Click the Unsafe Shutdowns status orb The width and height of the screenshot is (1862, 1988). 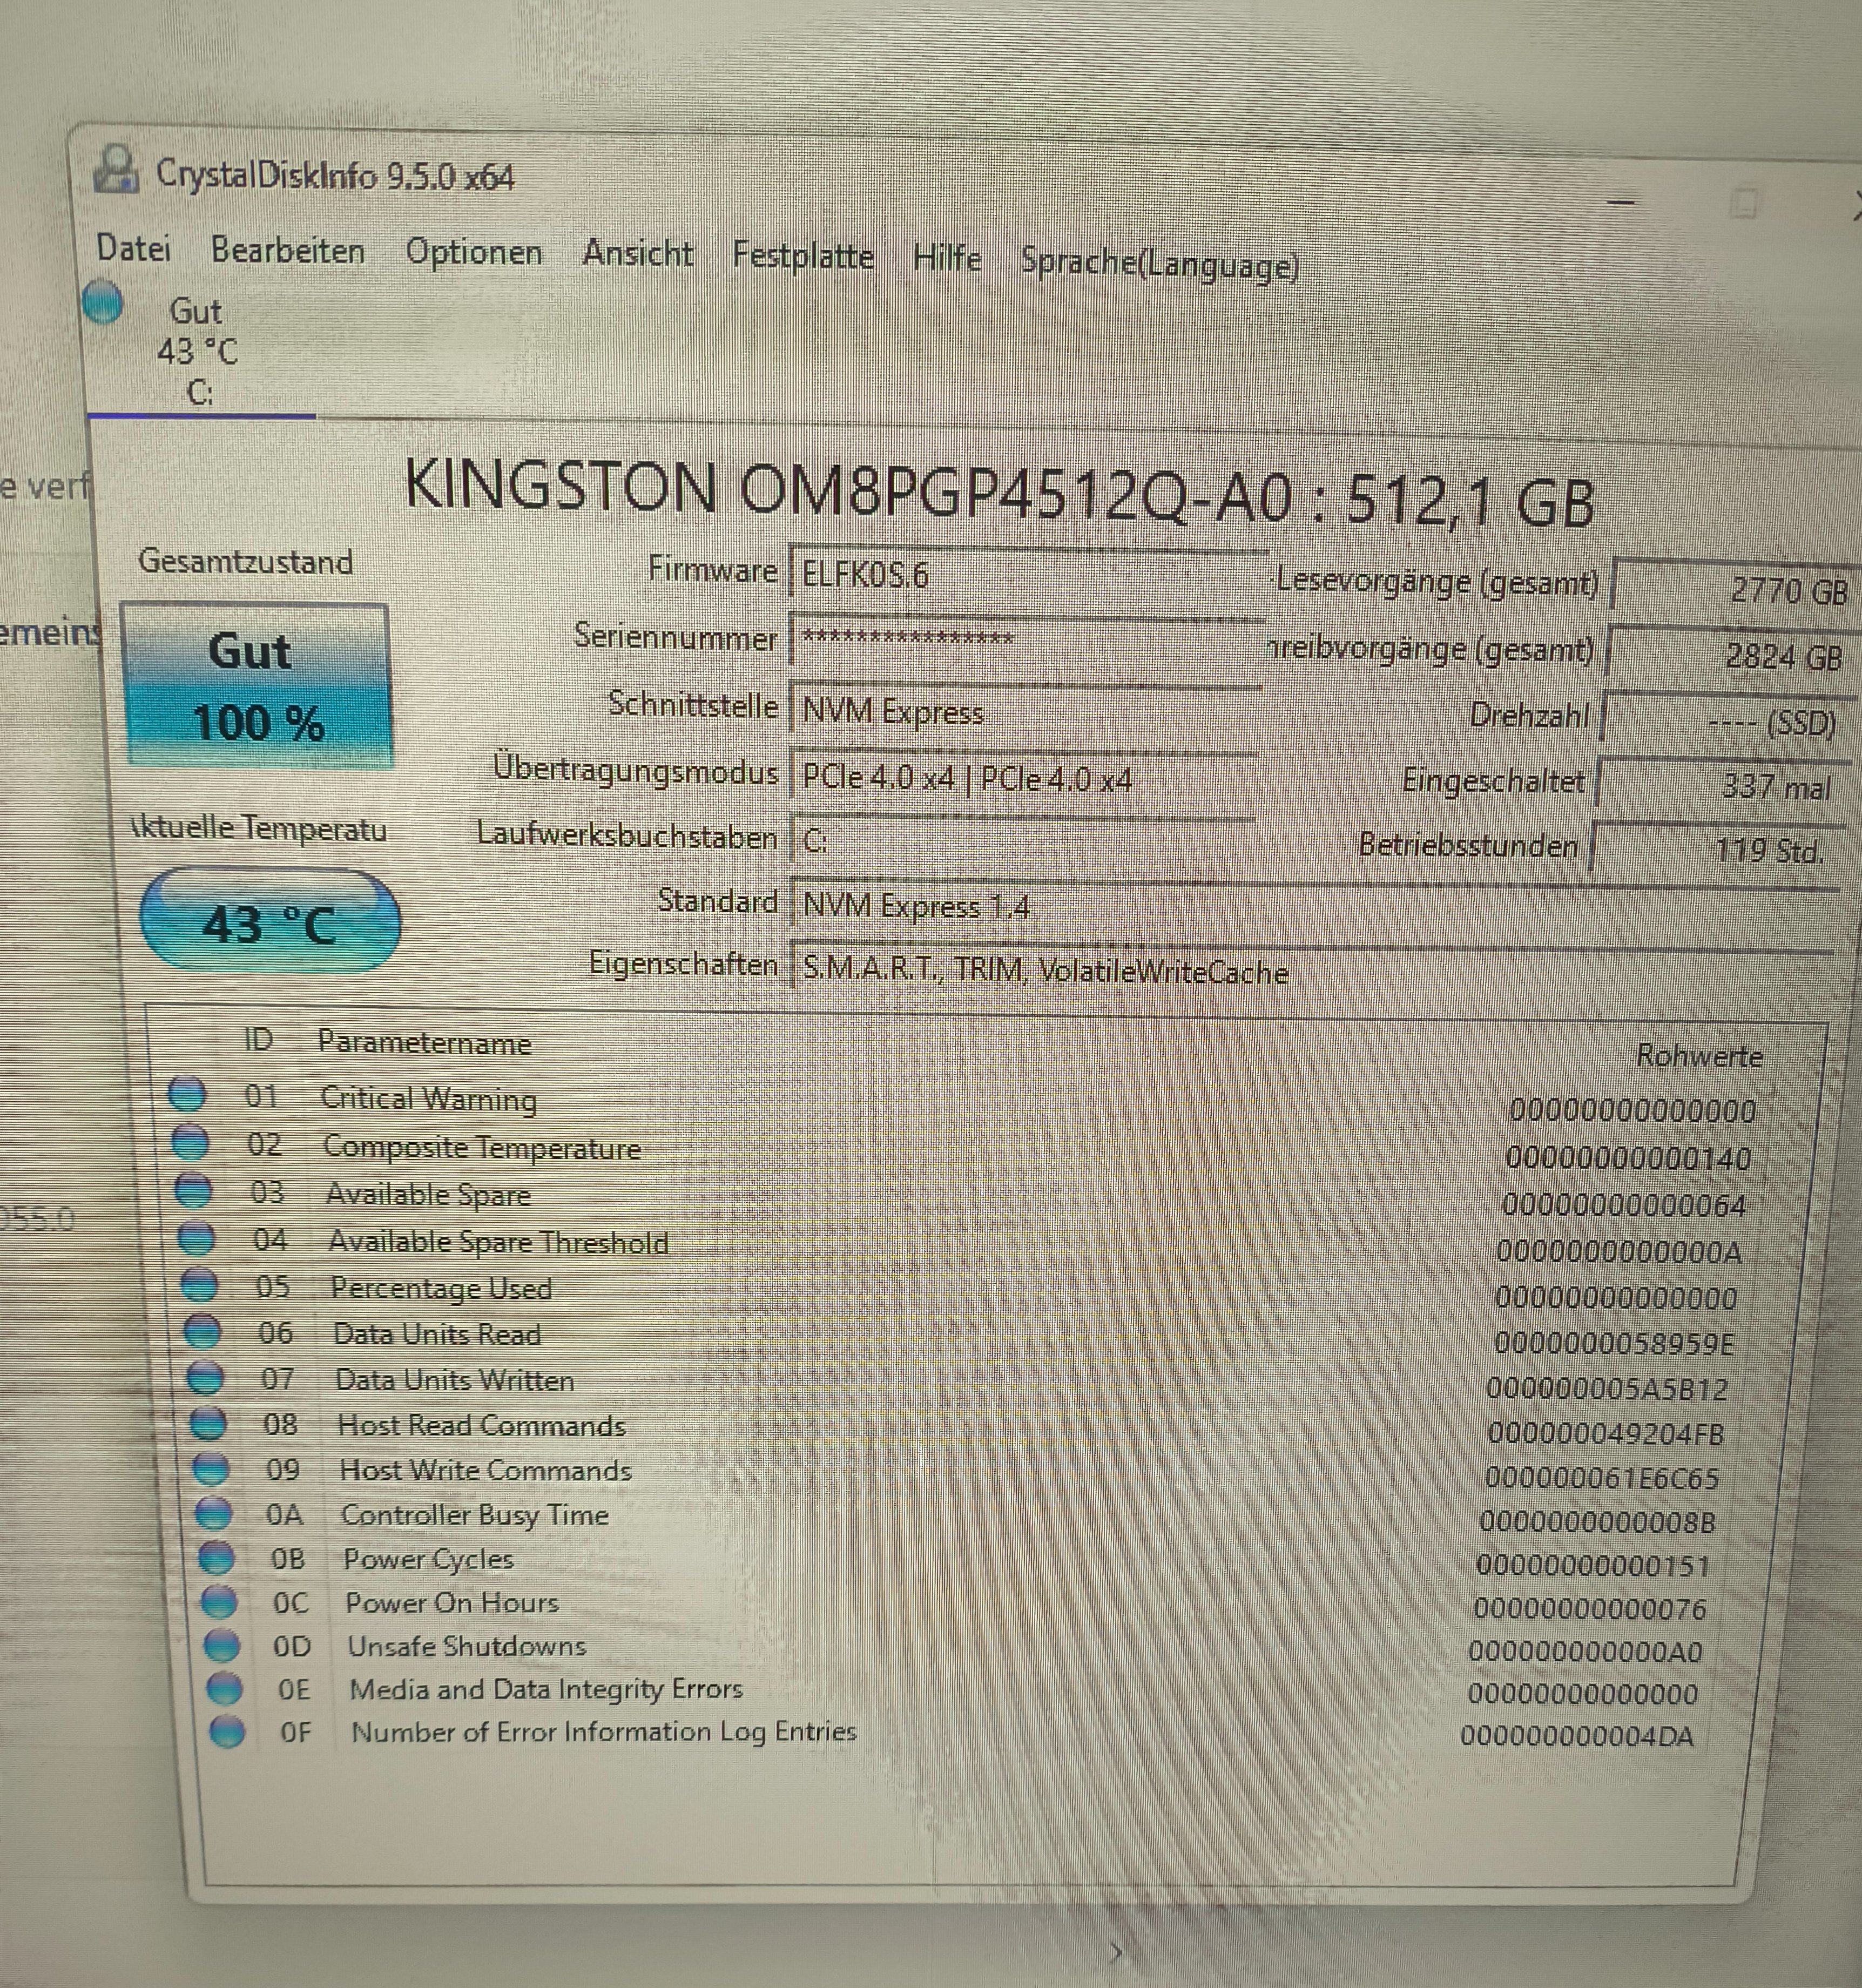tap(221, 1645)
